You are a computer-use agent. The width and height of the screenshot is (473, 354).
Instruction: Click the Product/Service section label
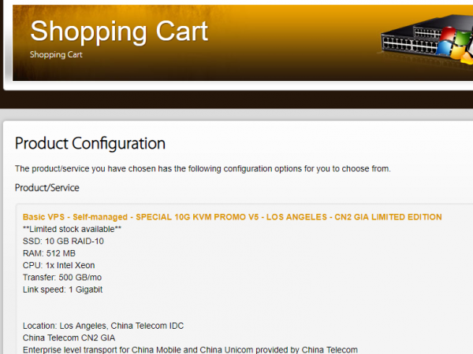click(47, 188)
